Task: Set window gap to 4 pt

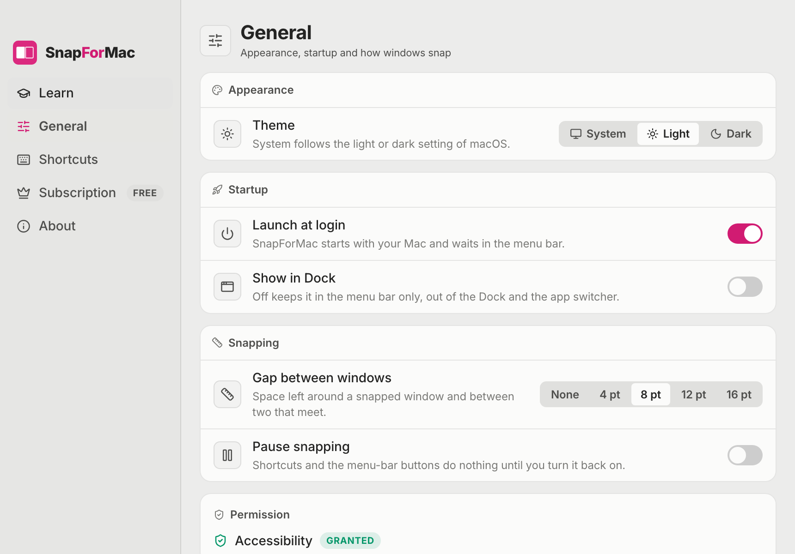Action: [610, 395]
